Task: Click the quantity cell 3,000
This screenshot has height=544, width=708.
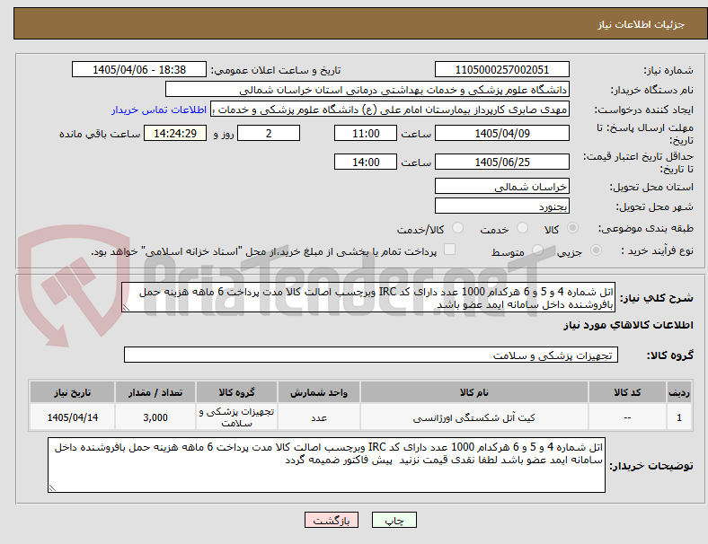Action: point(155,417)
